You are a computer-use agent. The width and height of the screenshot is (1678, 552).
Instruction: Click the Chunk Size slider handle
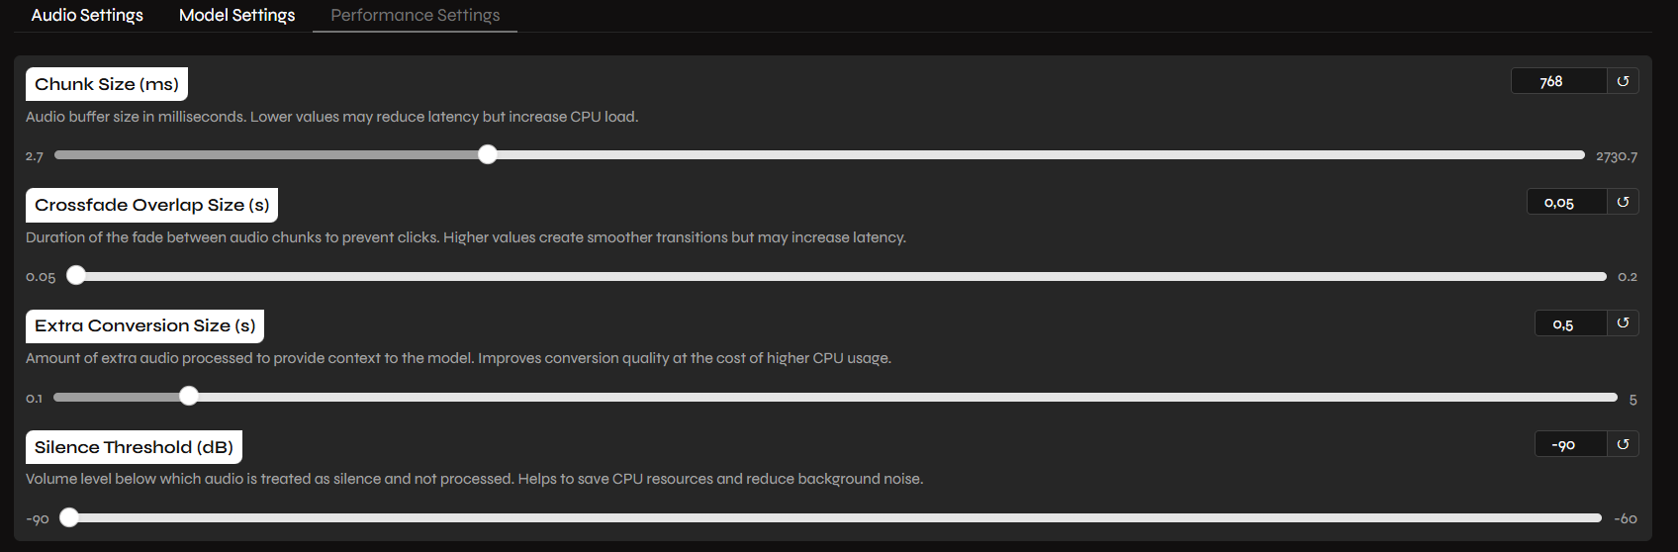coord(488,154)
